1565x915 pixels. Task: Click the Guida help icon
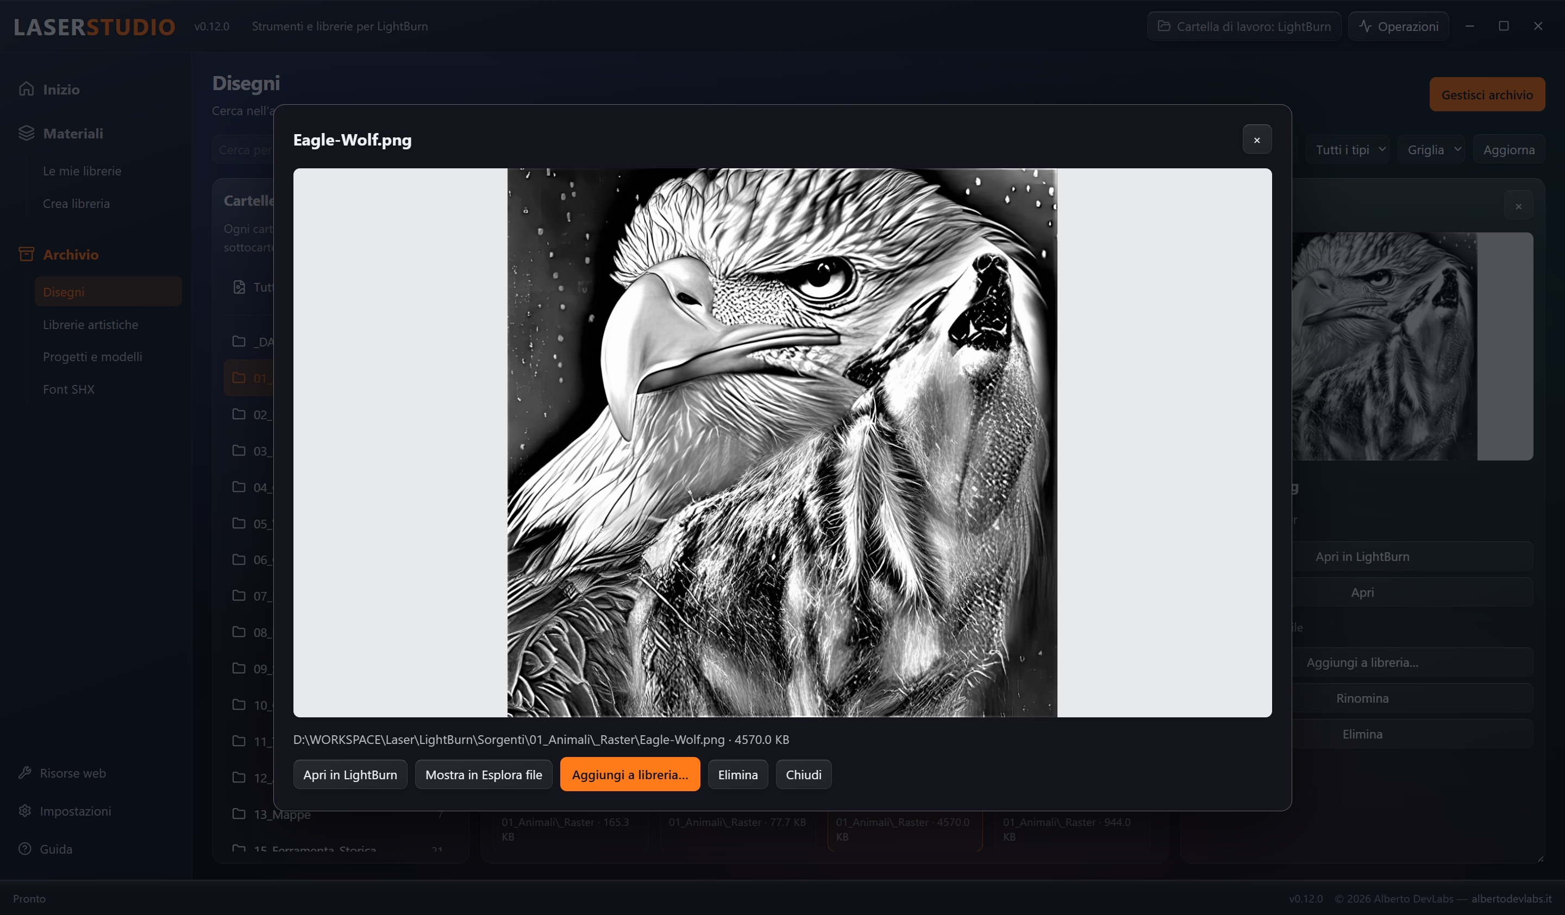[25, 849]
